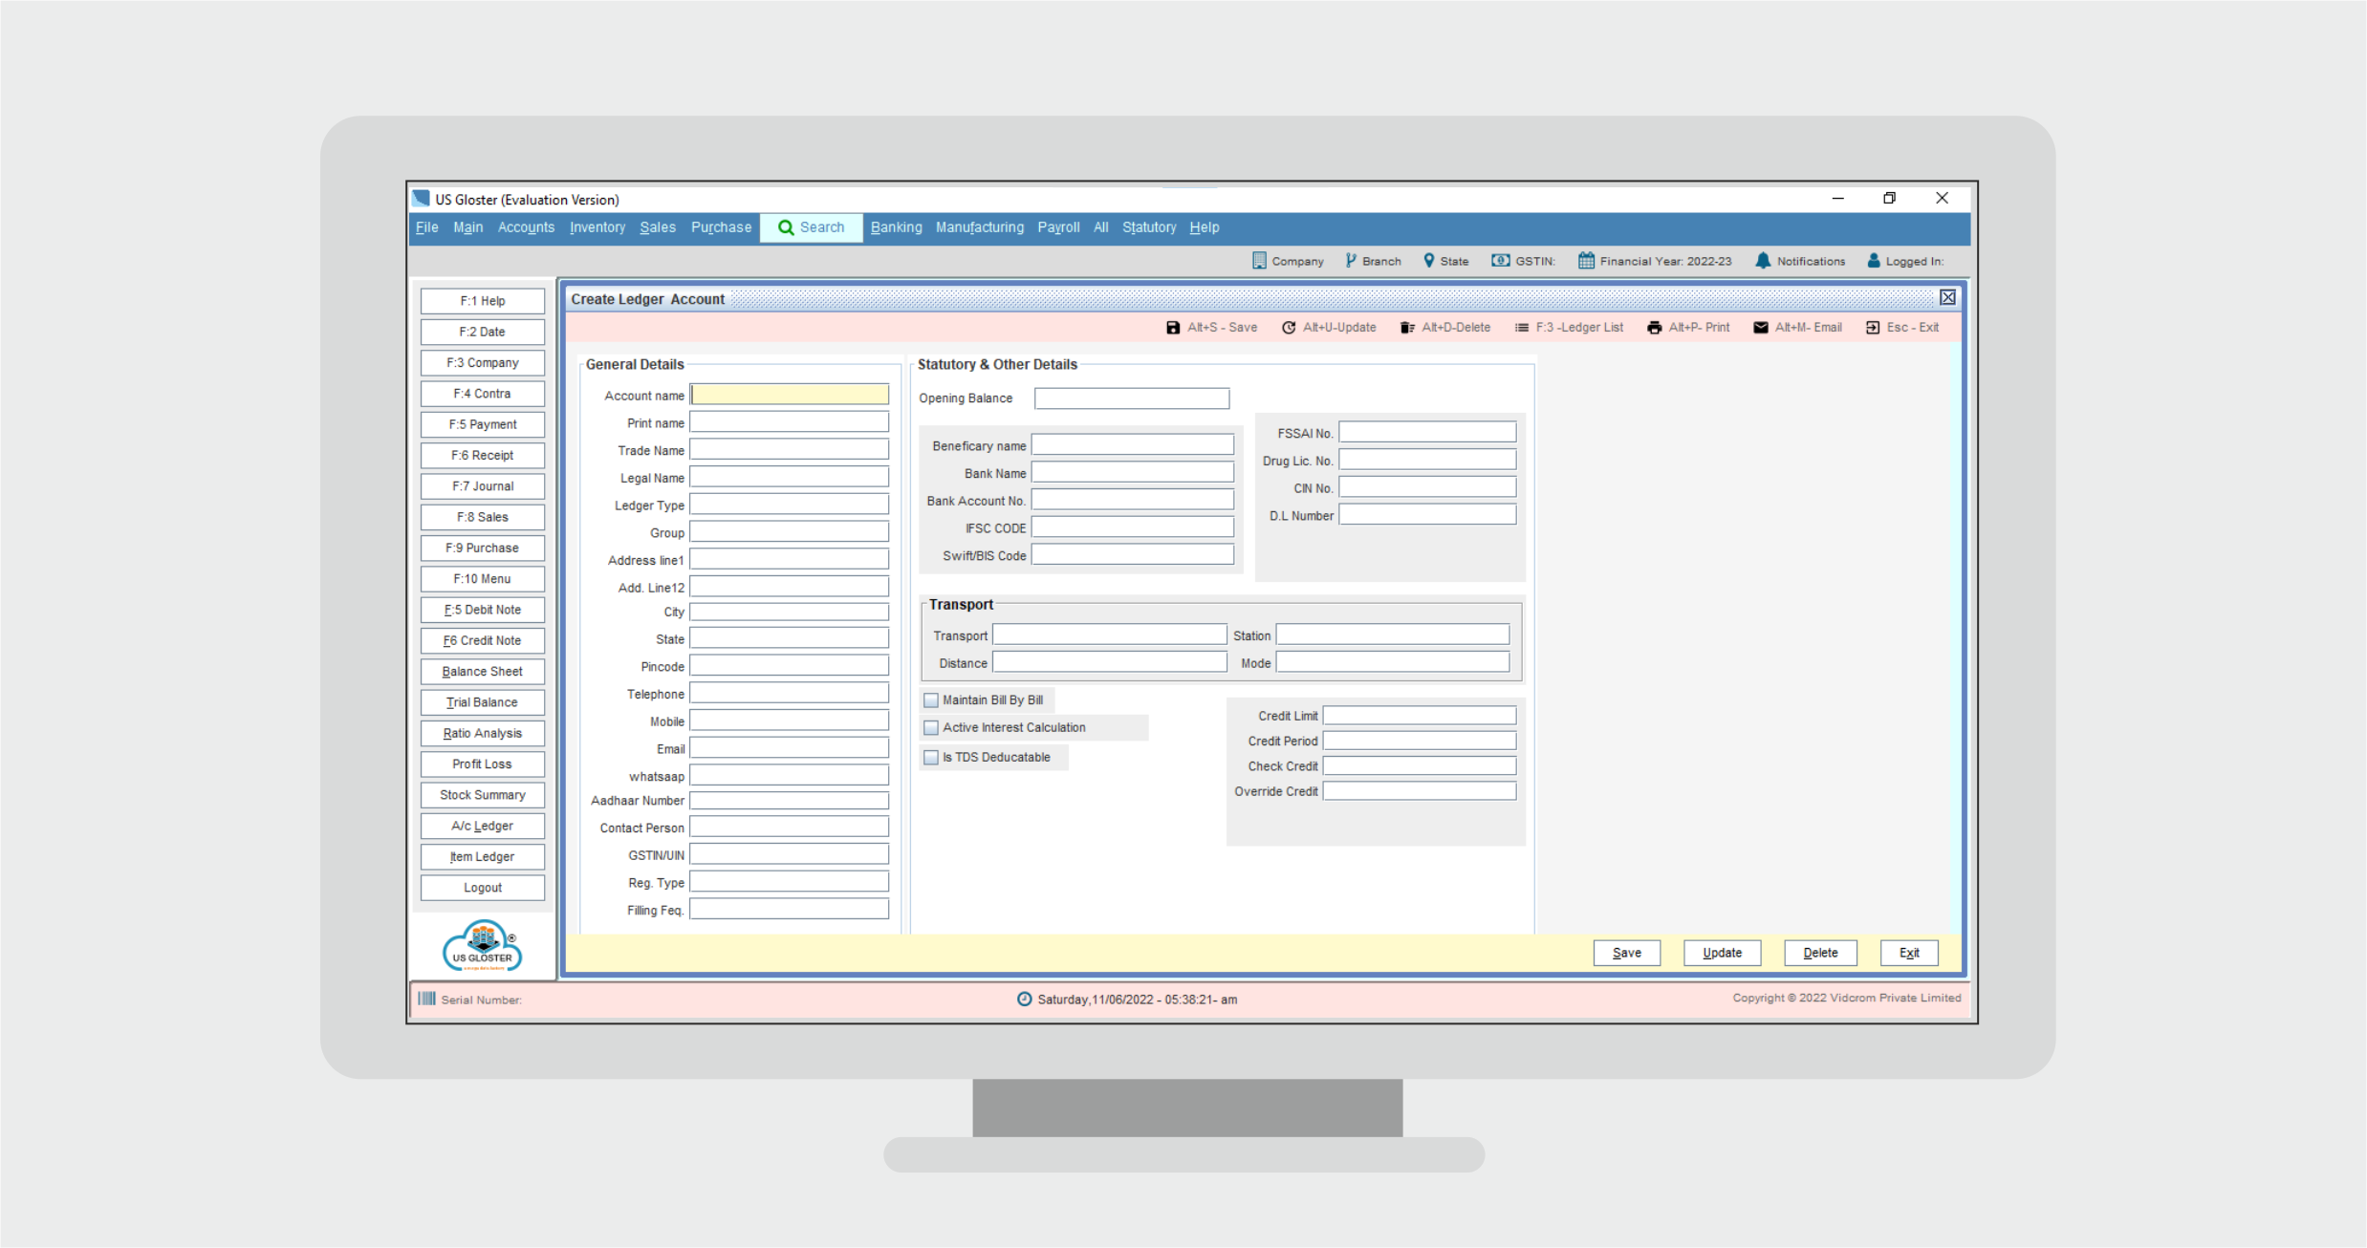
Task: Click the Esc Exit toolbar icon
Action: coord(1872,328)
